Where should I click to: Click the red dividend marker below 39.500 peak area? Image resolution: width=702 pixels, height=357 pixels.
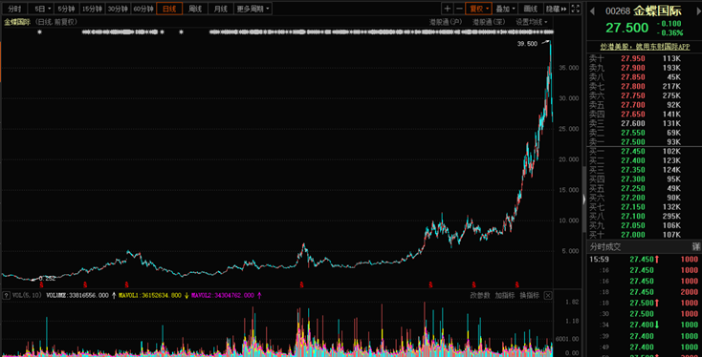pyautogui.click(x=516, y=284)
